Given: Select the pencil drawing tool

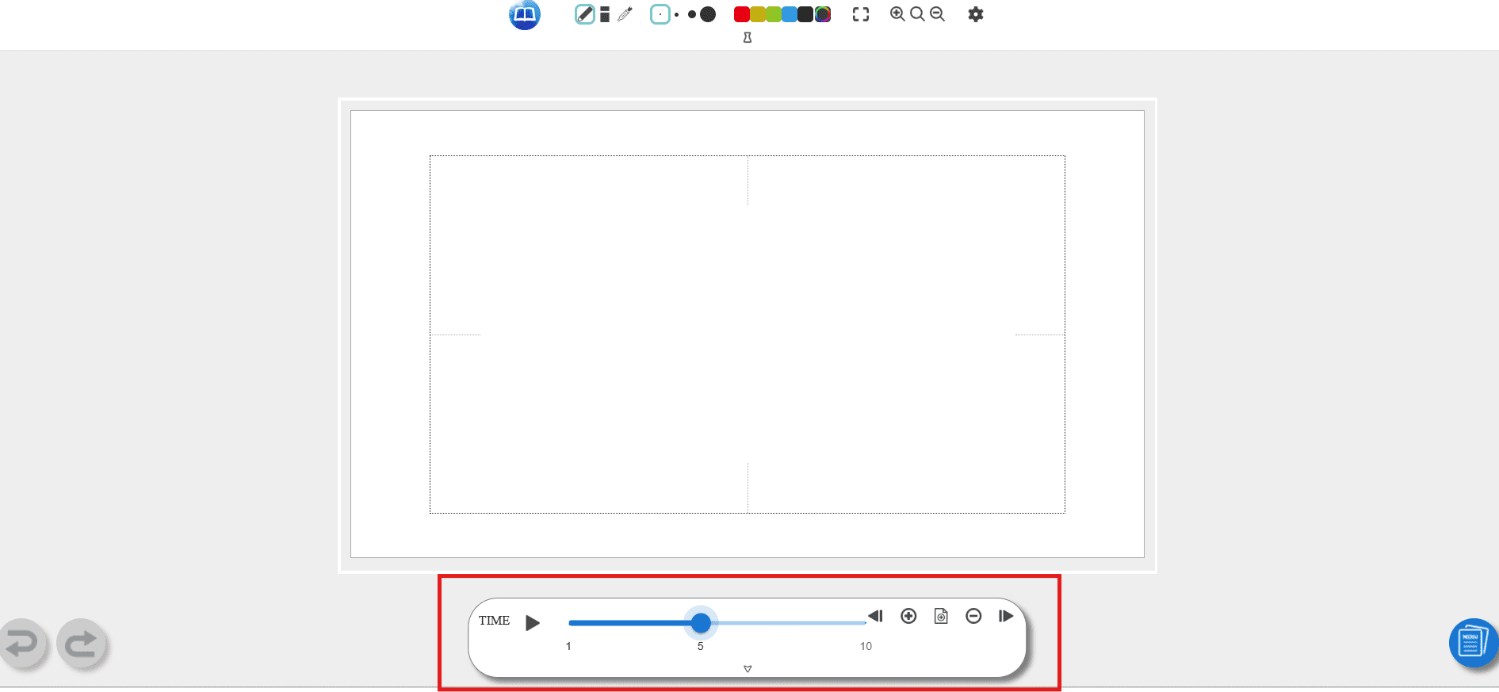Looking at the screenshot, I should click(x=584, y=14).
